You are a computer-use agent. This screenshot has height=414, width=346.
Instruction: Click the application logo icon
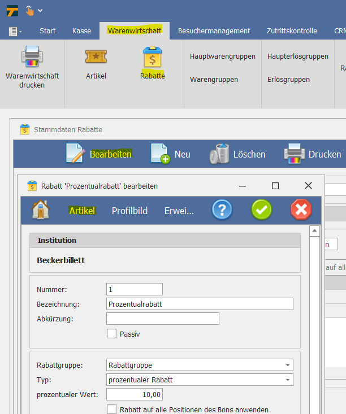12,11
